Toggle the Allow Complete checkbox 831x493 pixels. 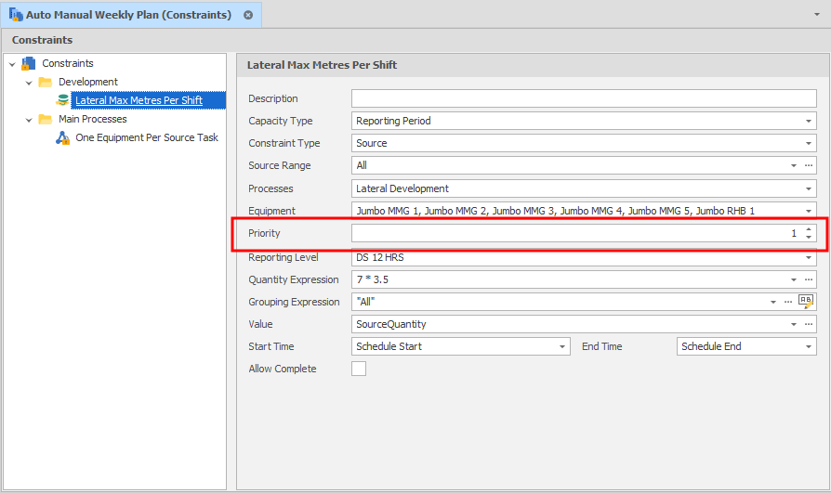tap(359, 369)
